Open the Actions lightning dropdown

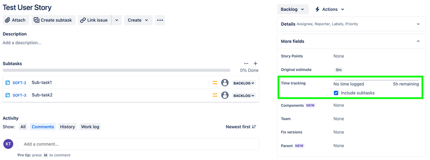point(330,9)
